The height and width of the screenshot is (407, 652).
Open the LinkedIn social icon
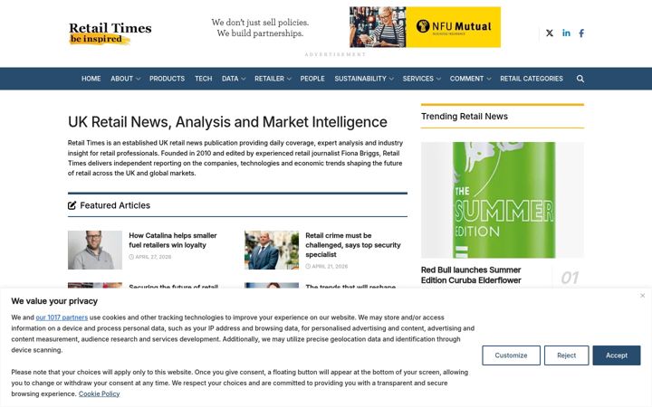point(566,33)
